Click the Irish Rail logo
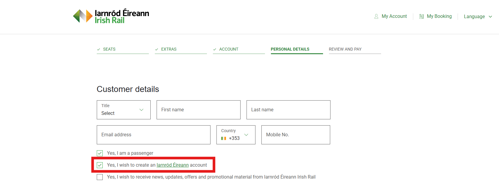The width and height of the screenshot is (499, 186). pyautogui.click(x=111, y=16)
